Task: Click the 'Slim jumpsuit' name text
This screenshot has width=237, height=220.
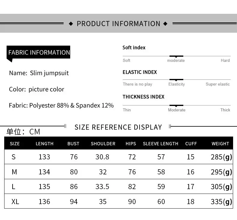Action: pos(49,73)
